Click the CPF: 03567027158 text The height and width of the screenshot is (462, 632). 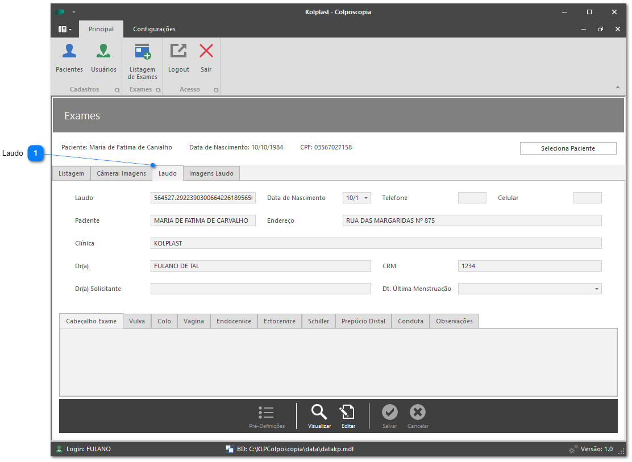coord(326,148)
